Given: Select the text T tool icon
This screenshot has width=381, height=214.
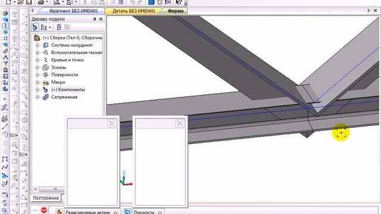Looking at the screenshot, I should [14, 14].
